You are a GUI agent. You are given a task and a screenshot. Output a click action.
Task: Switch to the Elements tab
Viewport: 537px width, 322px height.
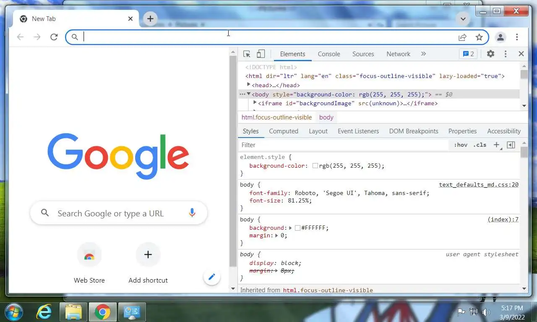point(292,54)
